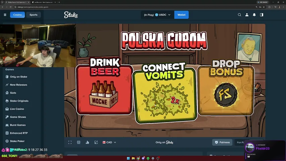This screenshot has height=161, width=286.
Task: Pop out game into new window
Action: (x=96, y=142)
